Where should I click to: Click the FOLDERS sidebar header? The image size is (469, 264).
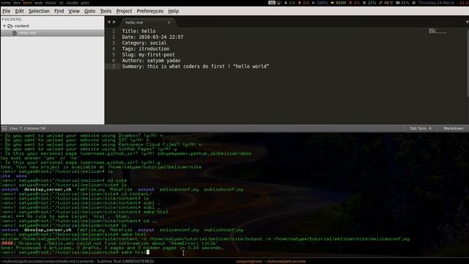[x=12, y=19]
